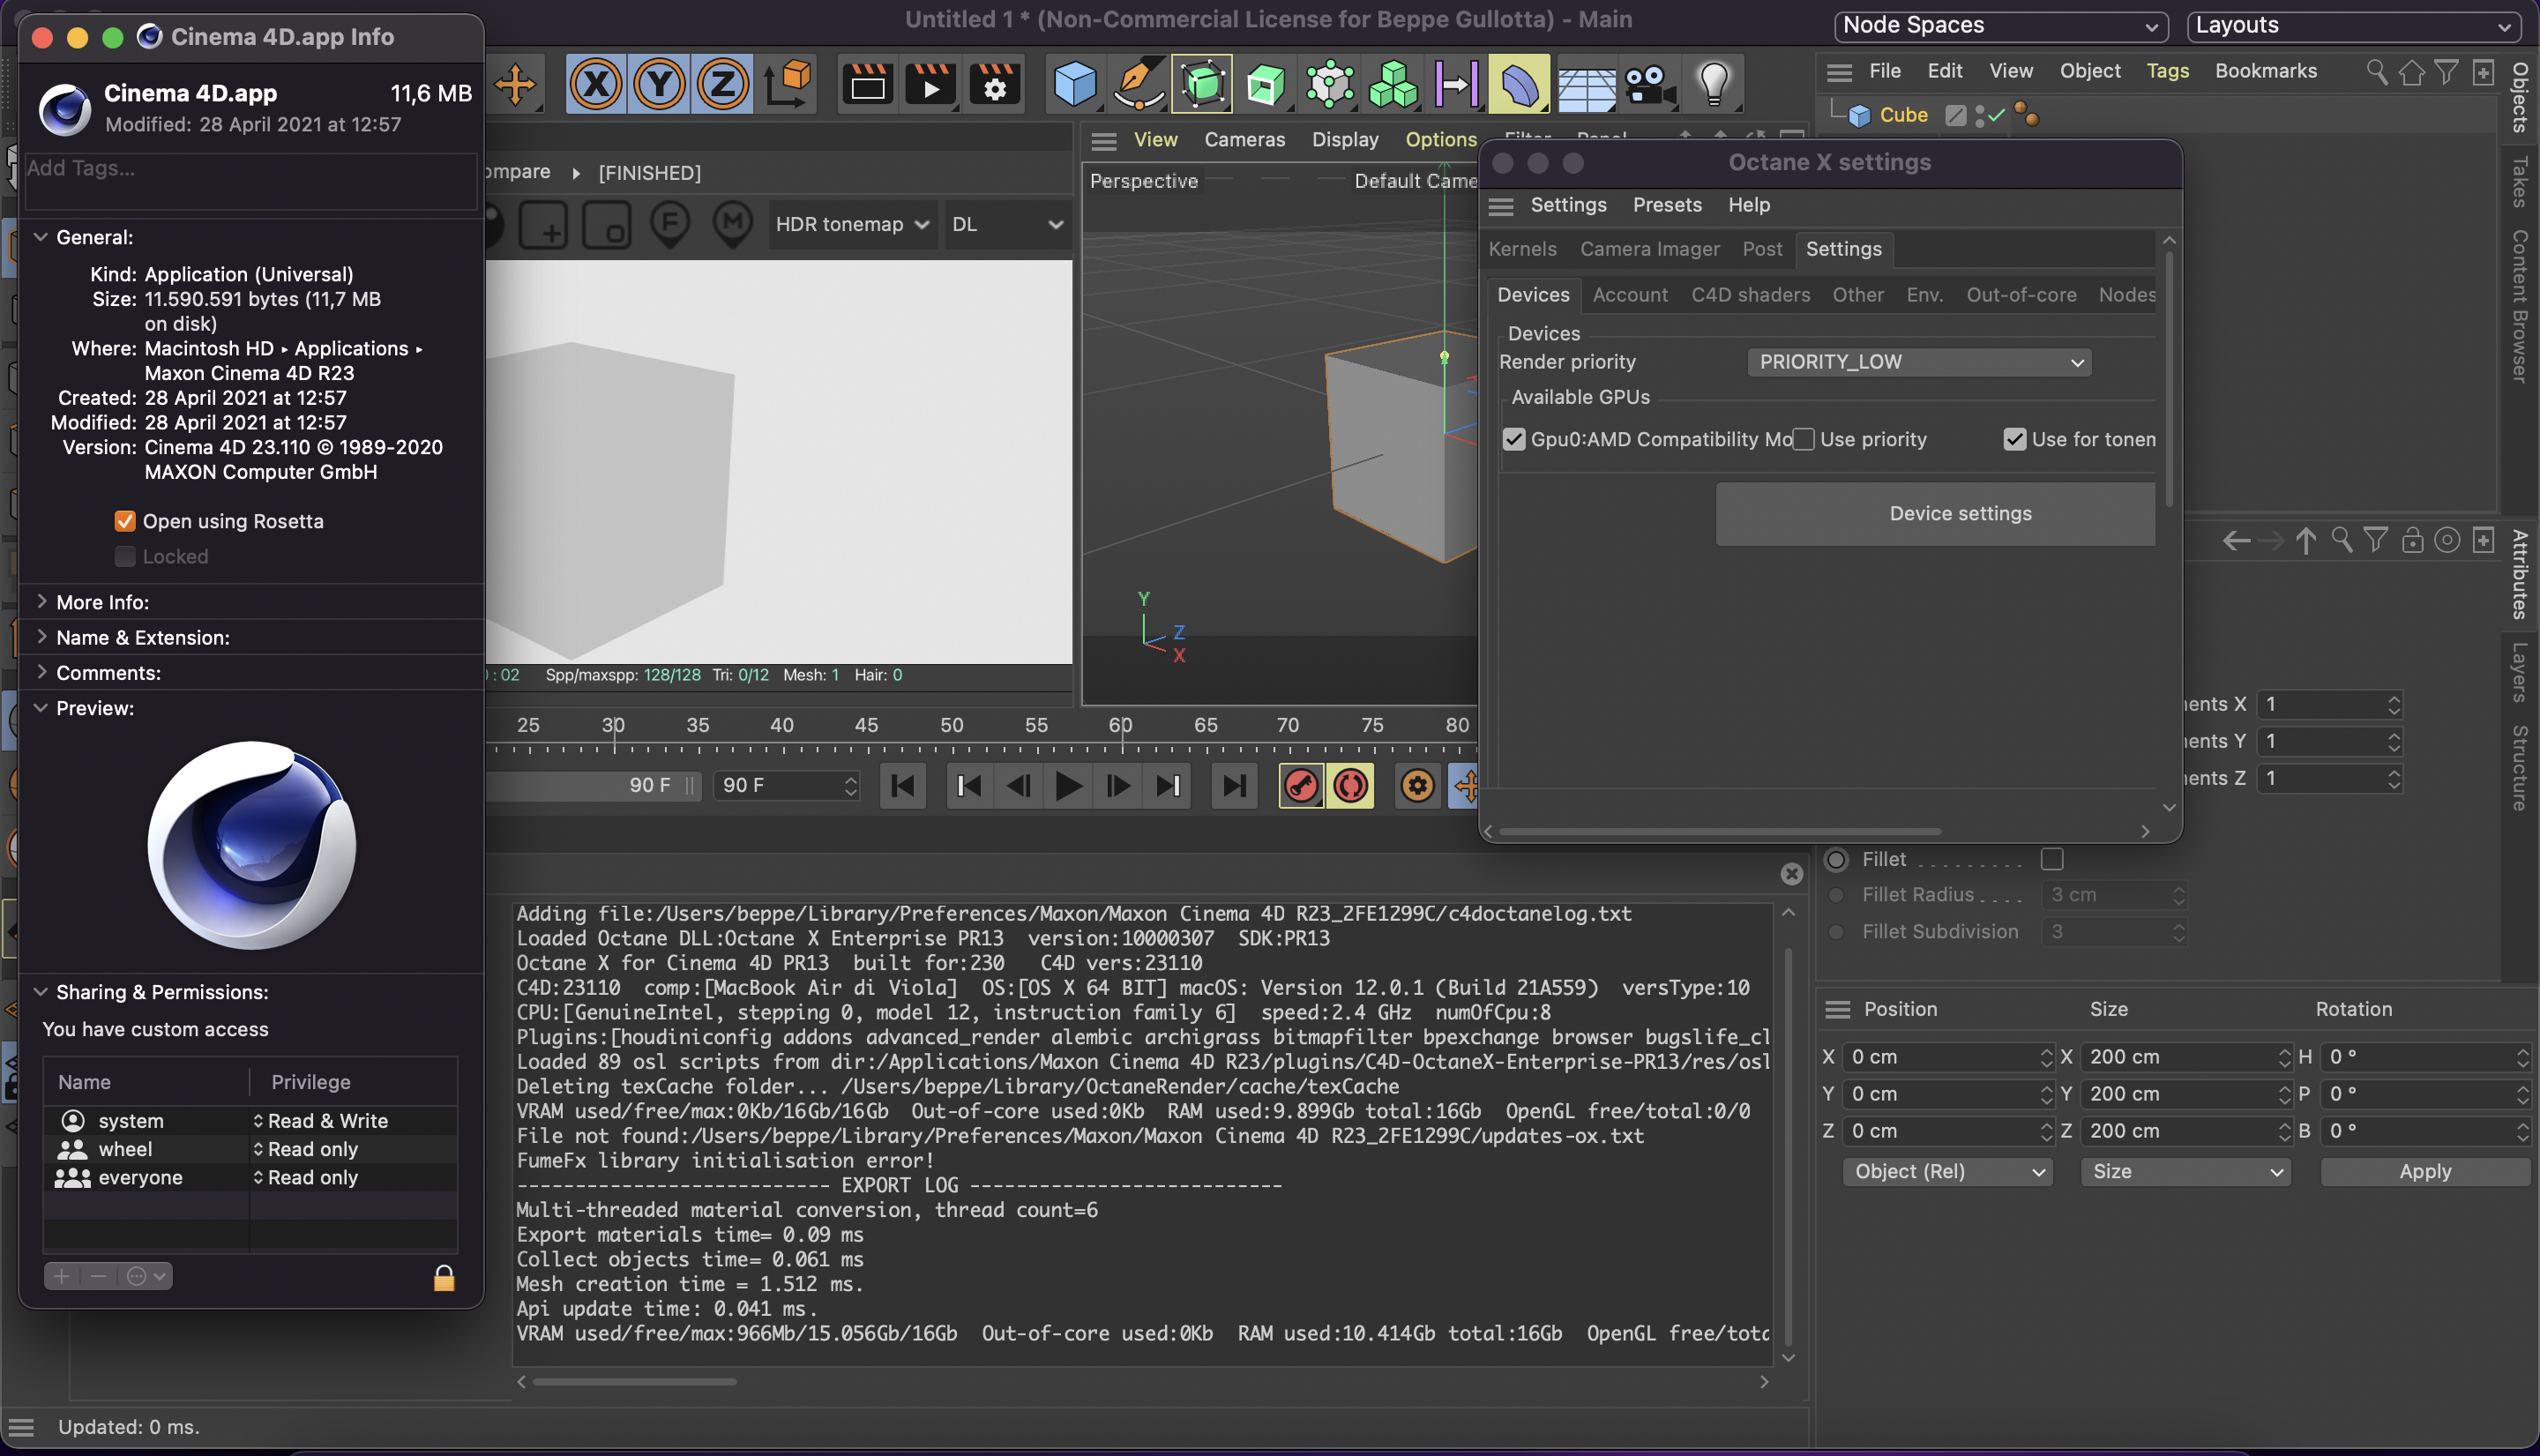This screenshot has width=2540, height=1456.
Task: Open Edit Render Settings clapperboard icon
Action: click(994, 84)
